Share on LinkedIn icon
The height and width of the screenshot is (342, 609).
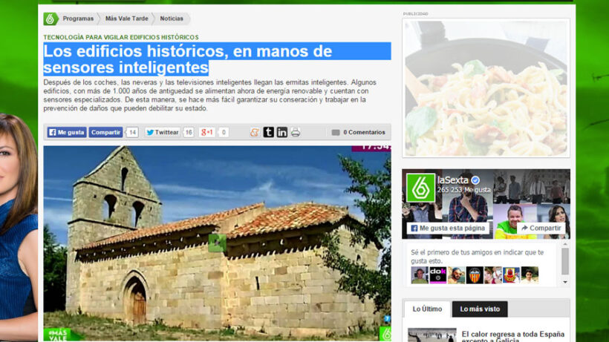point(282,132)
